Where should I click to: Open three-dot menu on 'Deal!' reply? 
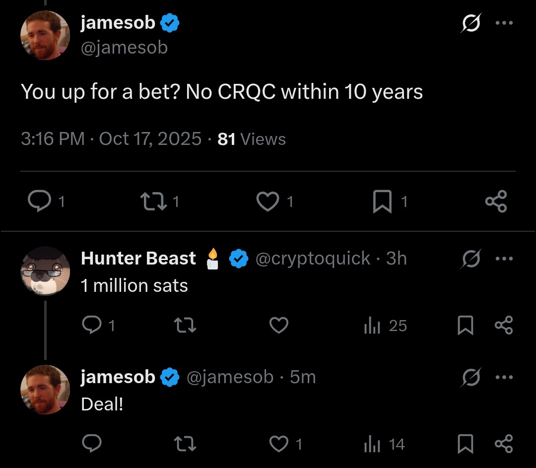tap(504, 377)
